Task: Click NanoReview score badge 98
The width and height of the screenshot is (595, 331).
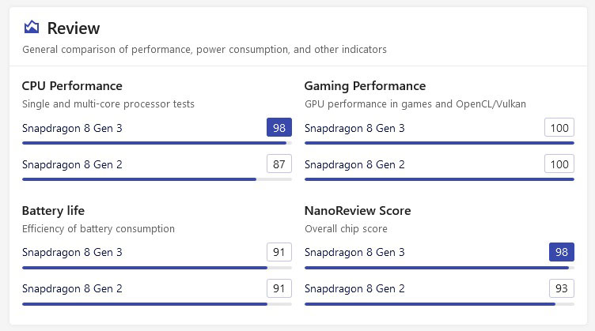Action: pyautogui.click(x=562, y=252)
